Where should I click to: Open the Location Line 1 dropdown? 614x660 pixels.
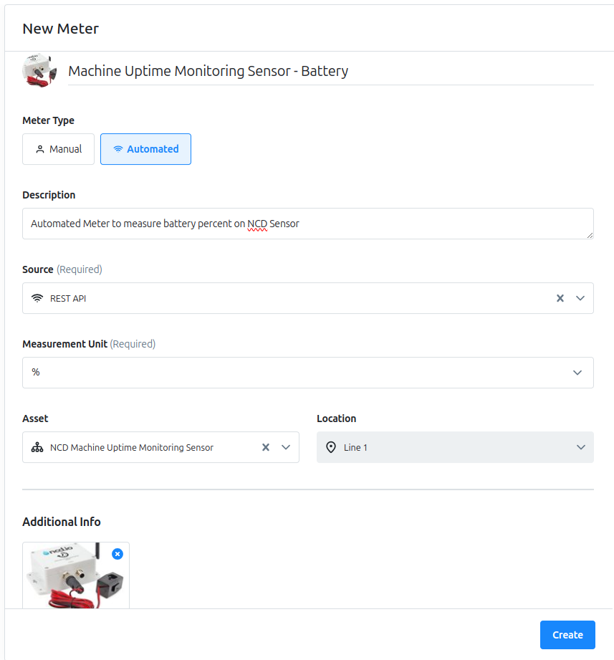click(x=456, y=447)
